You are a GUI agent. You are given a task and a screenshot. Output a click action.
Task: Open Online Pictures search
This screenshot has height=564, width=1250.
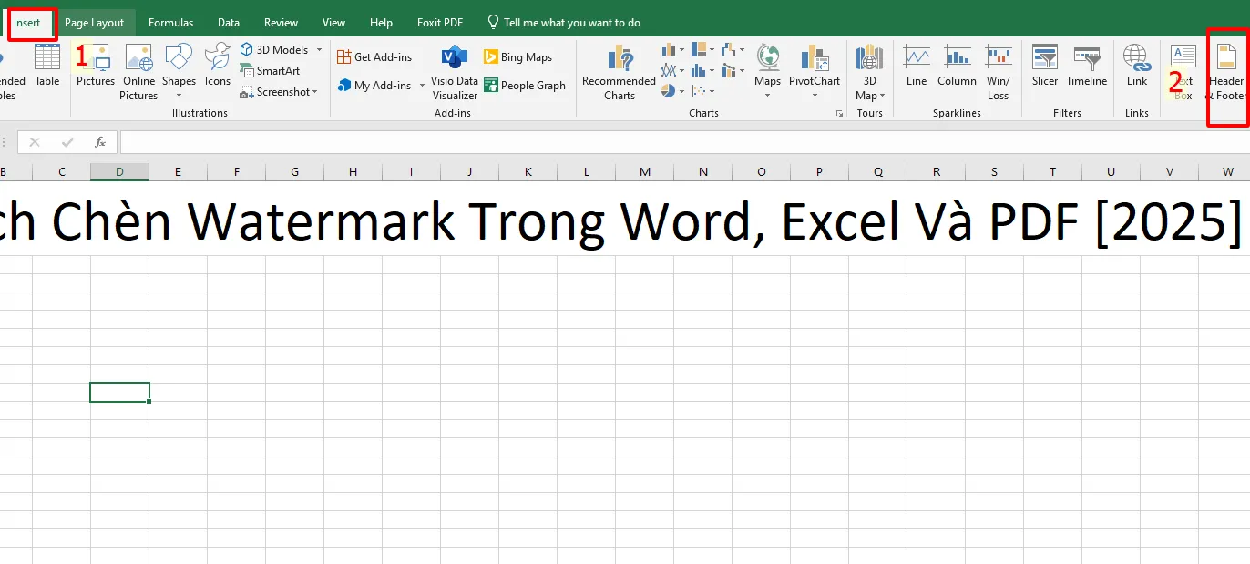click(138, 71)
